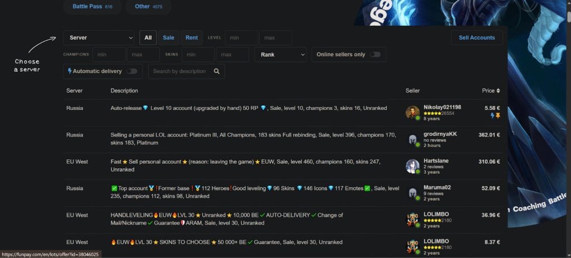571x258 pixels.
Task: Click Maruma02's helmet avatar
Action: point(413,193)
